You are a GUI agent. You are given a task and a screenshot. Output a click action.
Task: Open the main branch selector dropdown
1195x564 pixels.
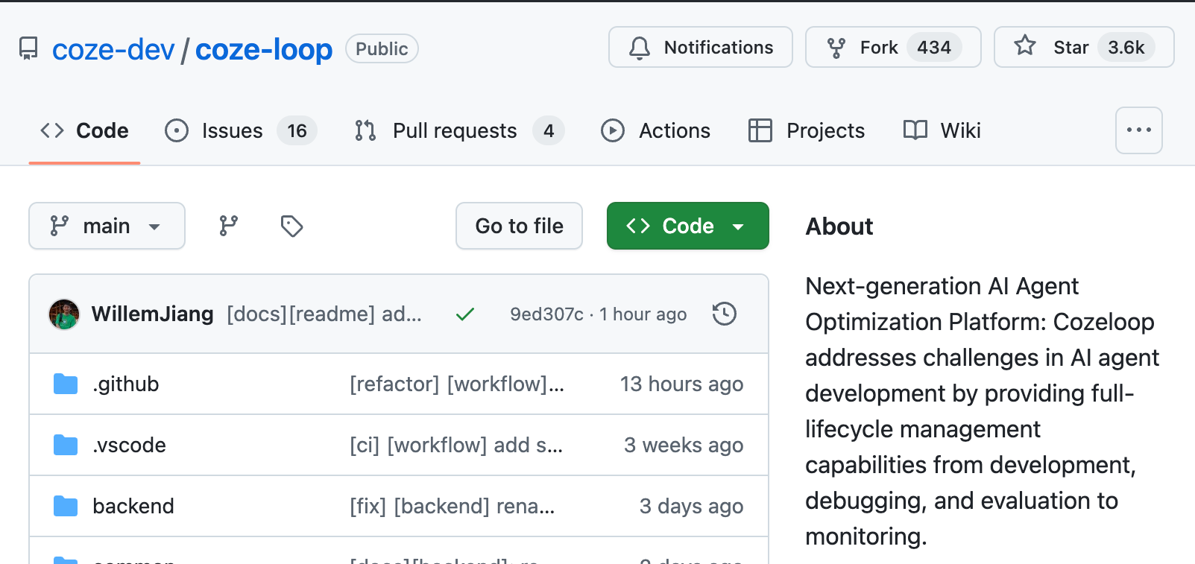tap(107, 226)
